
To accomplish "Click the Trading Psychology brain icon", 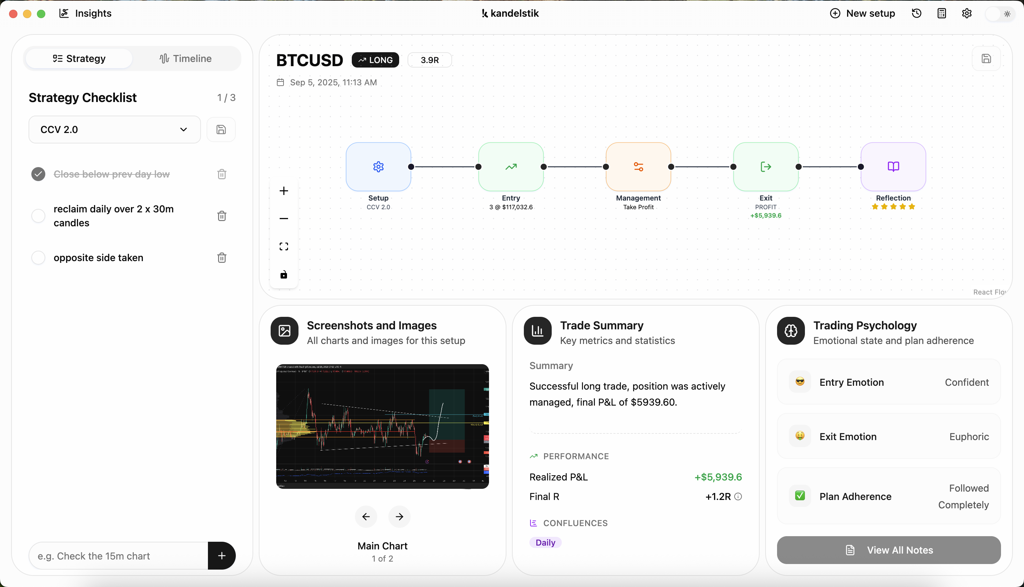I will coord(791,331).
